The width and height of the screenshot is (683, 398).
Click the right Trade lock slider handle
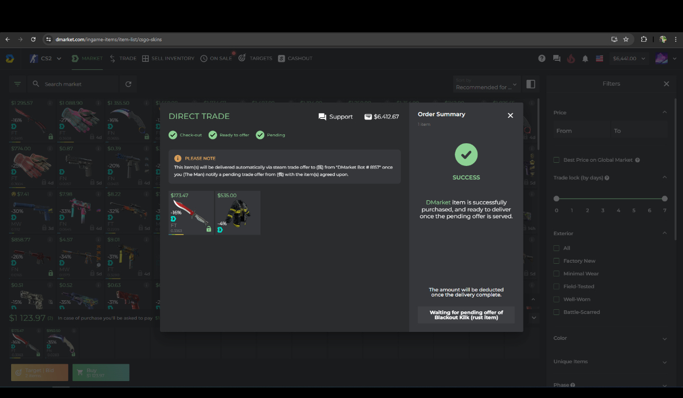(664, 199)
